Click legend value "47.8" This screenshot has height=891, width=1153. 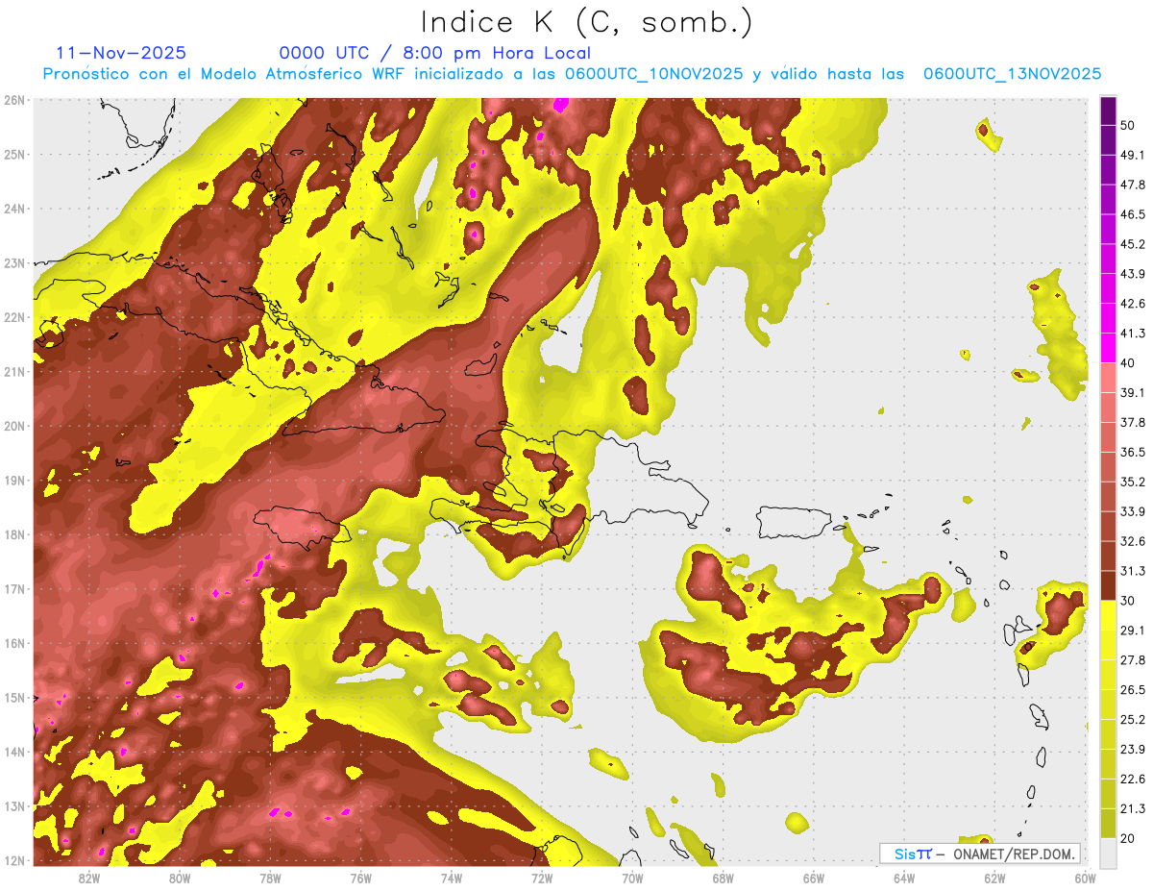[x=1133, y=185]
